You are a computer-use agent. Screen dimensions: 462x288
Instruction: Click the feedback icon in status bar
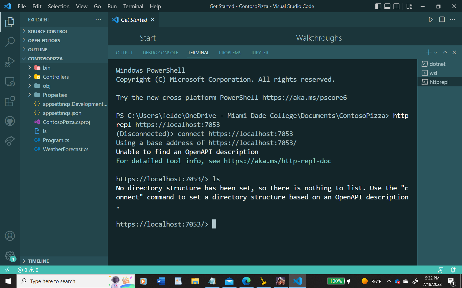point(441,270)
